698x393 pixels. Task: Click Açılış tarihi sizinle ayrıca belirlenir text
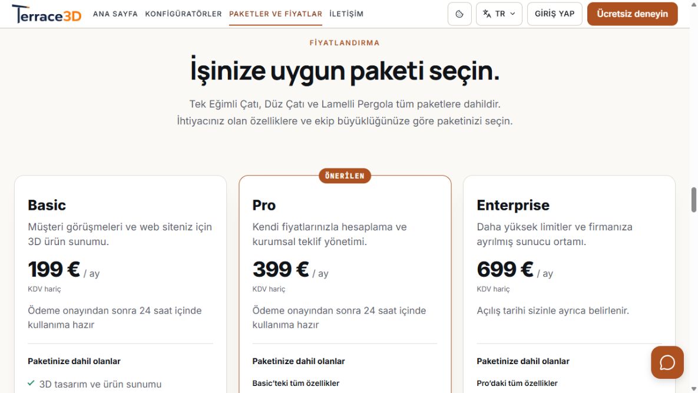point(553,311)
